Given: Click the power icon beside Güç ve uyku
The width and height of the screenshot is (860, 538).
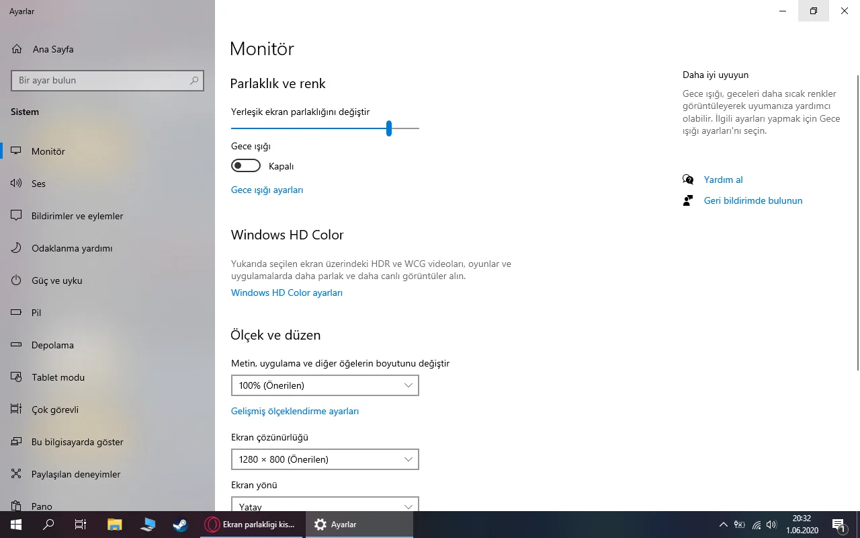Looking at the screenshot, I should 17,280.
